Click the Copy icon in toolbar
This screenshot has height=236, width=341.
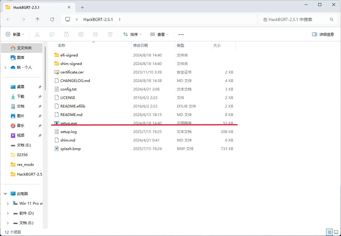click(52, 34)
